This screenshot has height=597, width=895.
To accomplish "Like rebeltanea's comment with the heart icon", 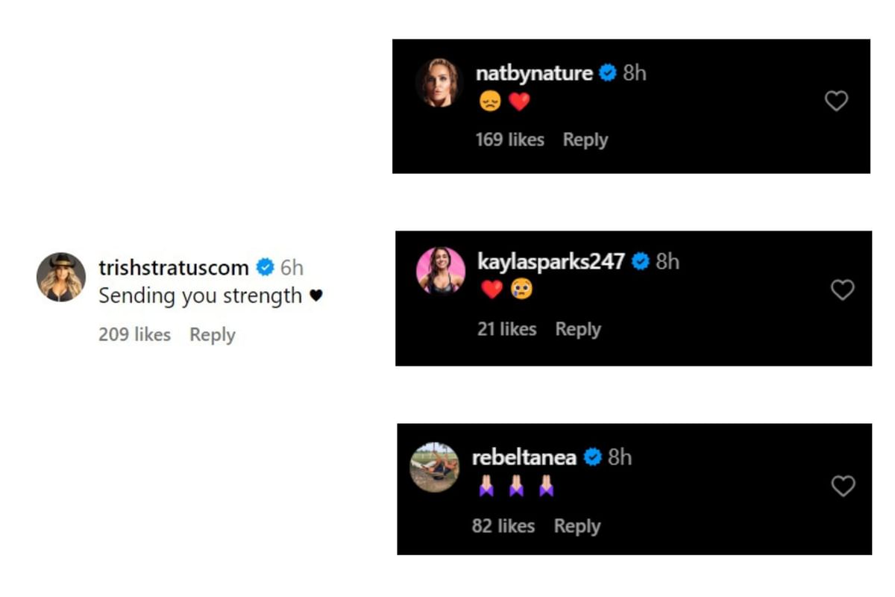I will coord(843,486).
